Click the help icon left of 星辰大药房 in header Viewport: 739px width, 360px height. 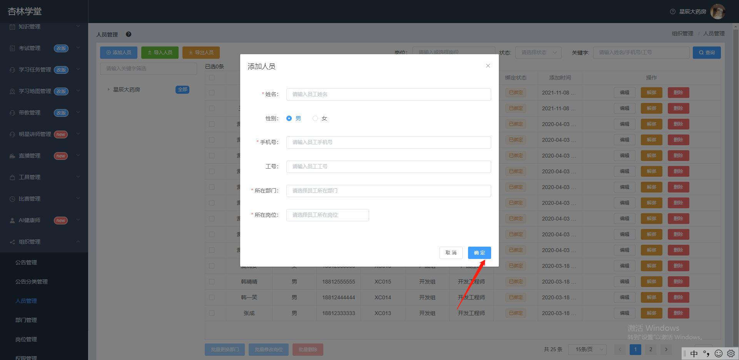[x=673, y=12]
